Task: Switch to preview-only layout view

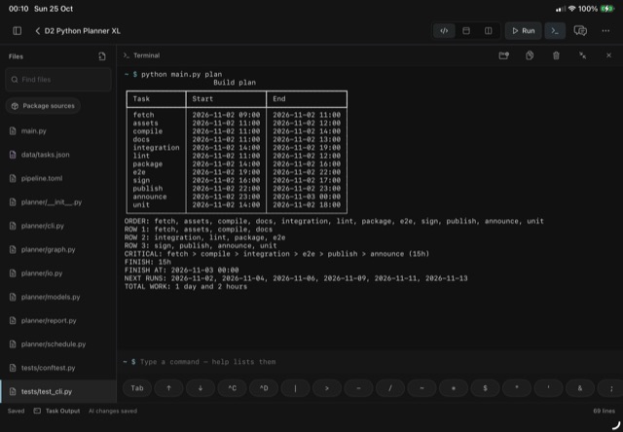Action: (466, 31)
